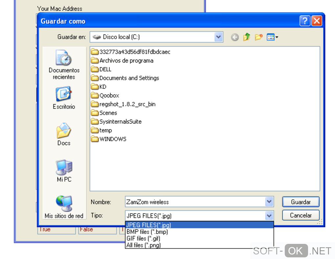Expand the Guardar en location dropdown
This screenshot has width=335, height=259.
(x=218, y=37)
